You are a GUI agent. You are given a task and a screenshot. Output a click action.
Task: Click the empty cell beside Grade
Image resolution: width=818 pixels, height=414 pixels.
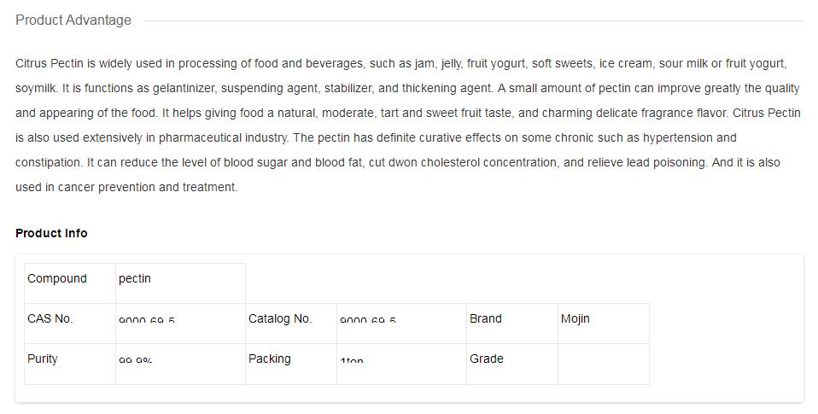(x=603, y=364)
